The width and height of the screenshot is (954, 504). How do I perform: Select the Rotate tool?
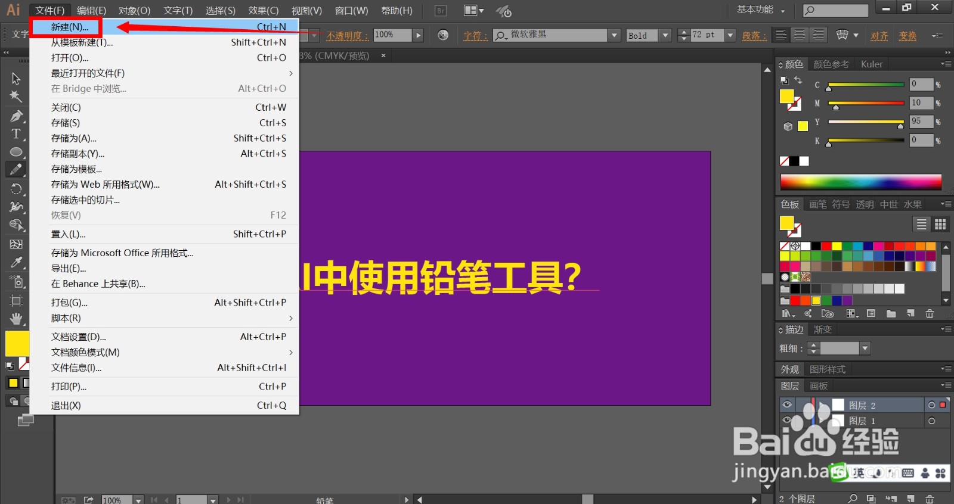[x=16, y=189]
